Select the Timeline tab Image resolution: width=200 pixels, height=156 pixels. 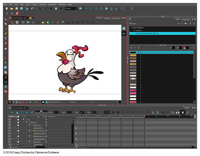[187, 108]
